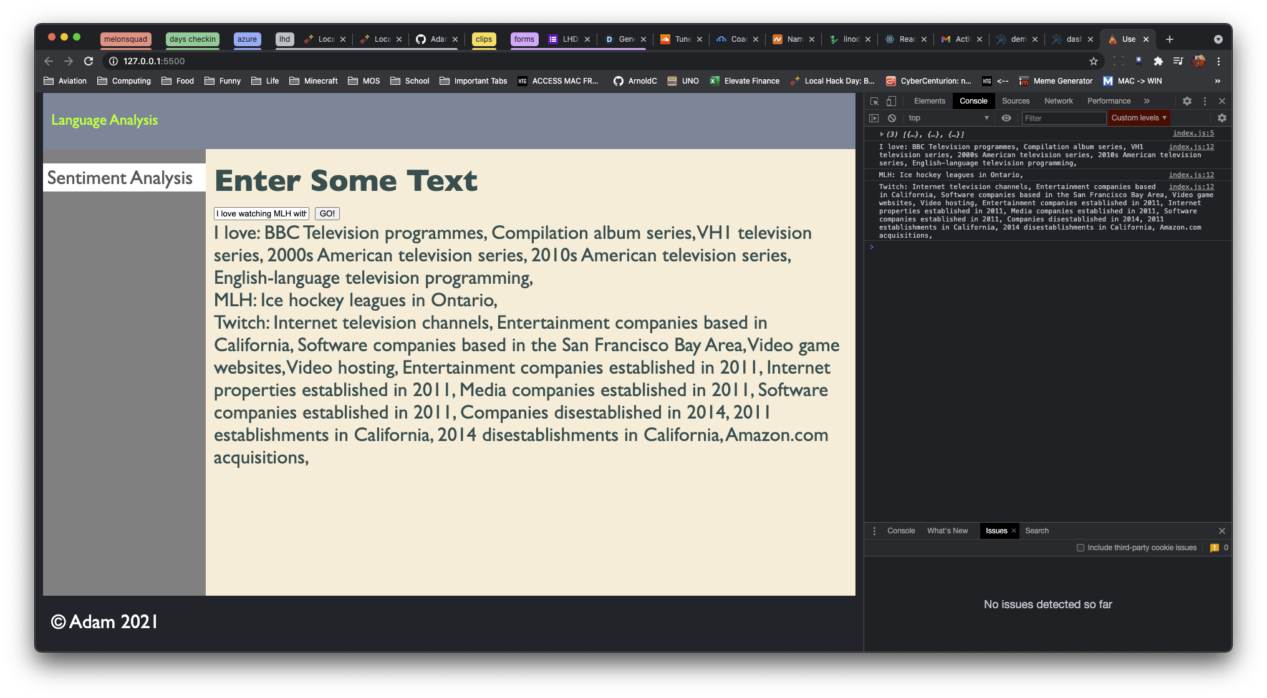The height and width of the screenshot is (698, 1267).
Task: Show the console sidebar panel icon
Action: (874, 118)
